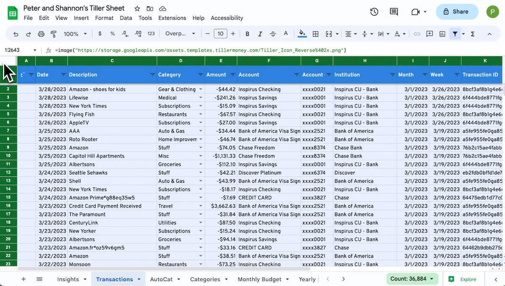Open Google Sheets home logo
The height and width of the screenshot is (286, 505).
pyautogui.click(x=13, y=13)
